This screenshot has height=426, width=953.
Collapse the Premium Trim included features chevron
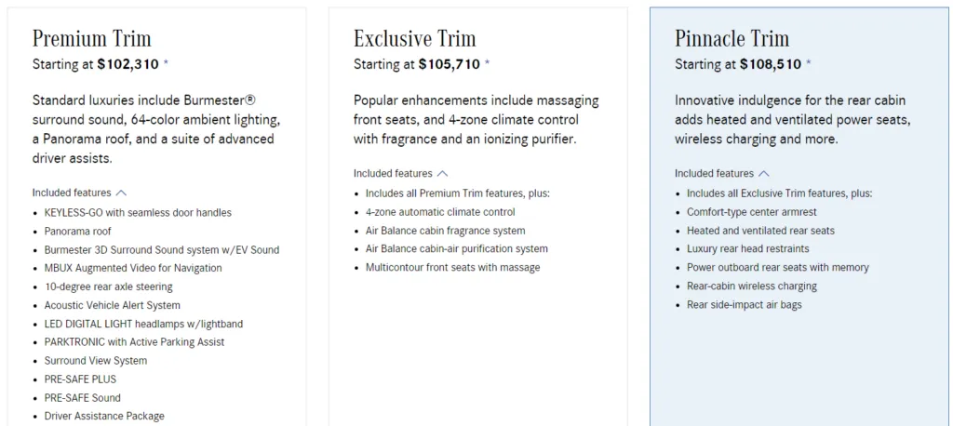121,193
